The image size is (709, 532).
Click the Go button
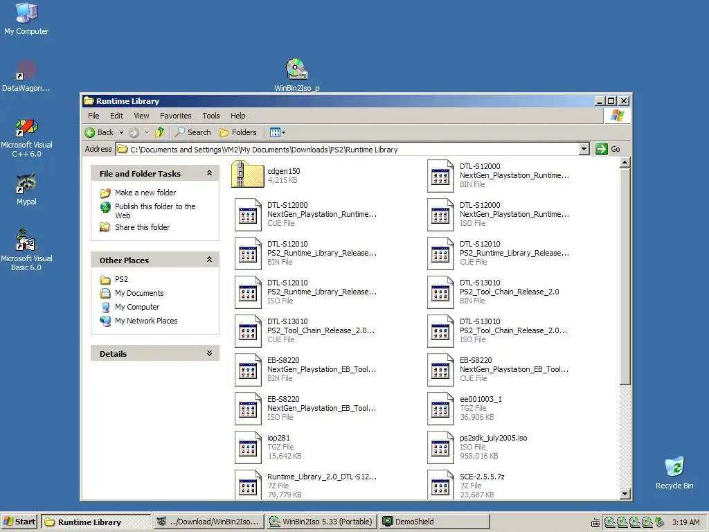click(x=608, y=149)
